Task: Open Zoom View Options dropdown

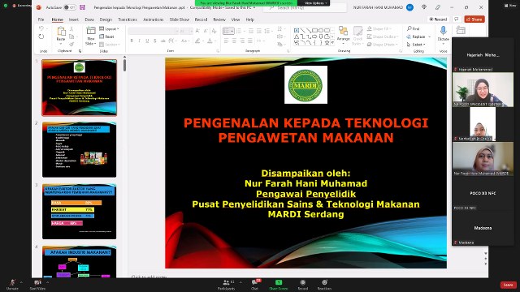Action: 316,3
